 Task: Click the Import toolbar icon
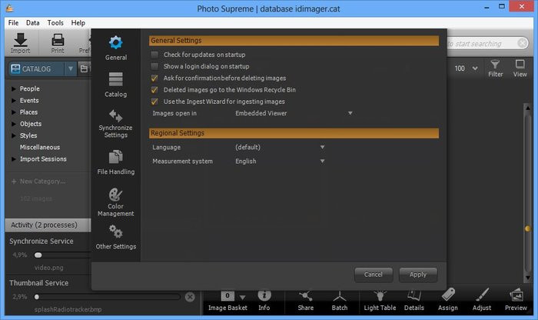click(21, 42)
